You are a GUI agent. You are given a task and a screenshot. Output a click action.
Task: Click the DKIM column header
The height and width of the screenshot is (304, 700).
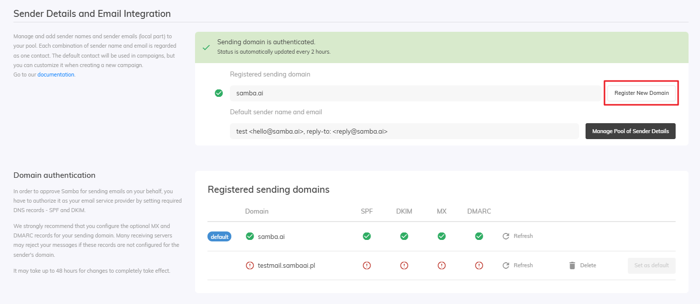point(404,211)
